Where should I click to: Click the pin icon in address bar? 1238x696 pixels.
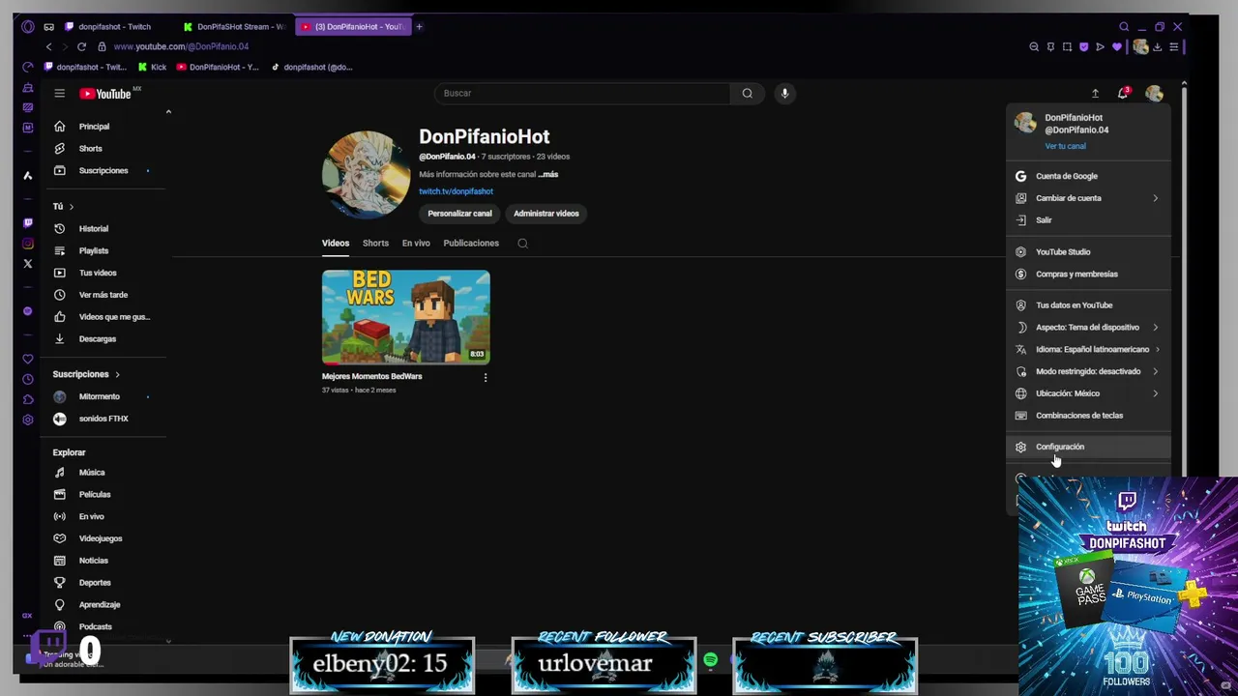click(x=1050, y=46)
